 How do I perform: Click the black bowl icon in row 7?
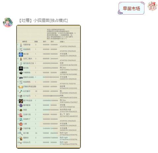point(21,73)
